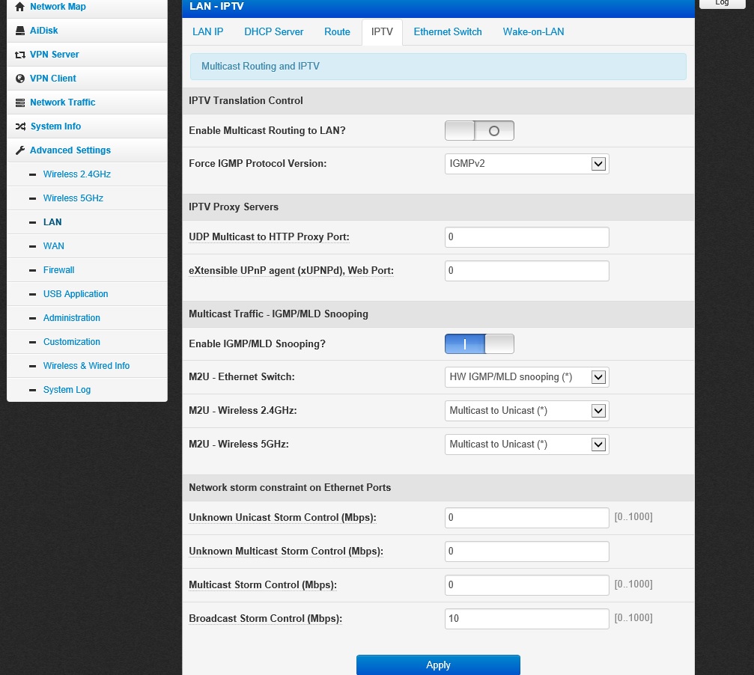Open the Ethernet Switch tab
This screenshot has width=754, height=675.
click(448, 31)
